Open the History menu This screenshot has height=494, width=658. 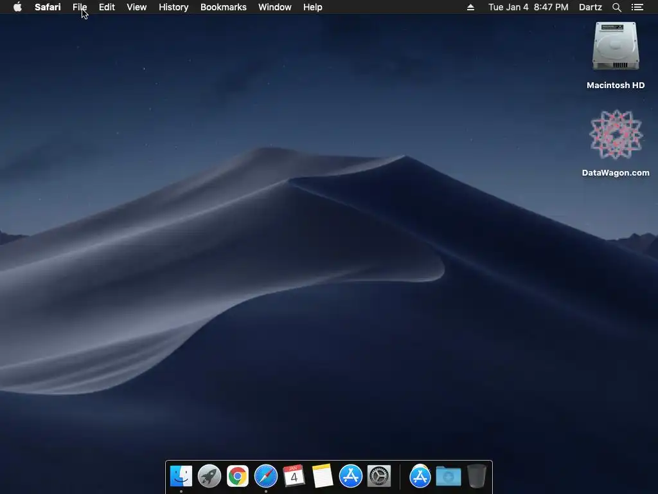pos(173,7)
